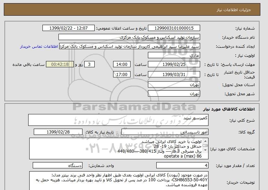
Task: Select the public announcement date field
Action: coord(68,28)
